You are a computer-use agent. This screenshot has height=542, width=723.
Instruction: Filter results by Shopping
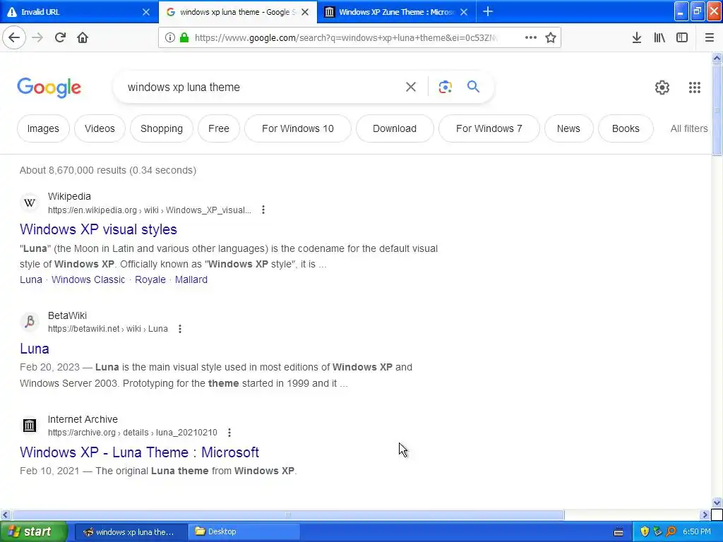click(x=162, y=128)
